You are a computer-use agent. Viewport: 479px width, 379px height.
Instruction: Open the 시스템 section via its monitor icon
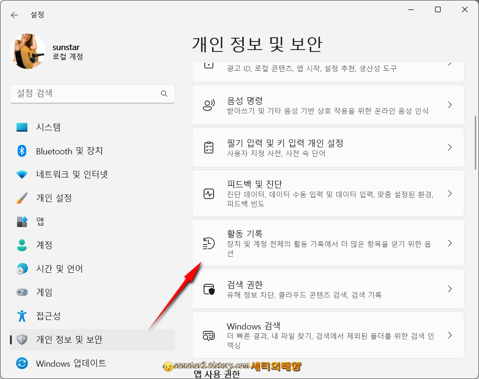tap(22, 127)
